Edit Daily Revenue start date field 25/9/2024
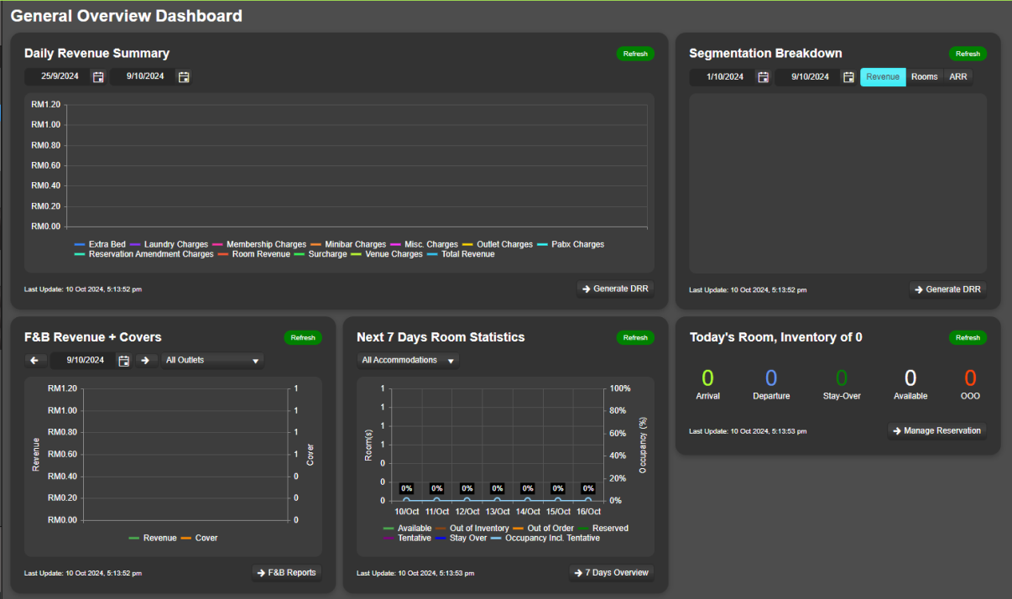This screenshot has width=1012, height=599. point(58,77)
